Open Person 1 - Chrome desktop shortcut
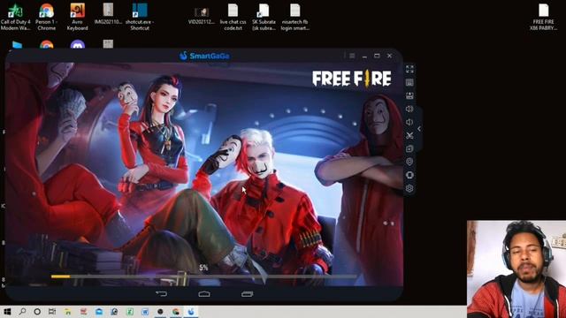The image size is (566, 318). point(47,17)
